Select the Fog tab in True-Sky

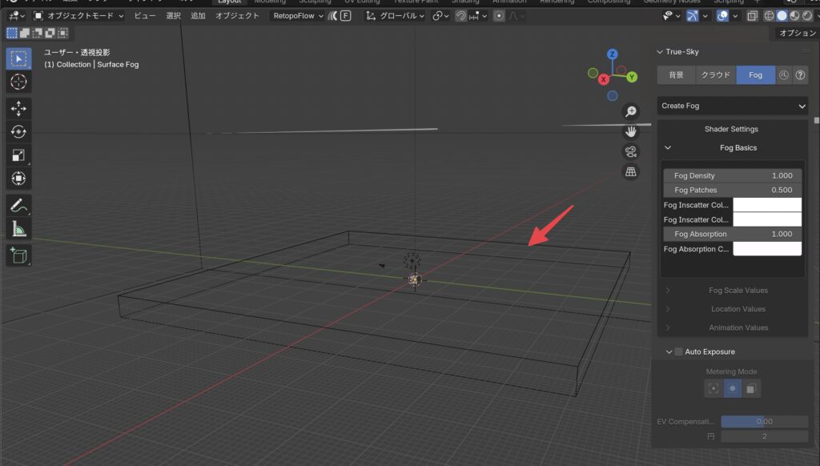[x=755, y=75]
